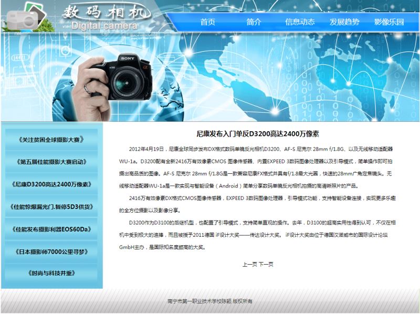The height and width of the screenshot is (314, 420).
Task: Select 《时尚与科技并重》 sidebar link
Action: 51,274
